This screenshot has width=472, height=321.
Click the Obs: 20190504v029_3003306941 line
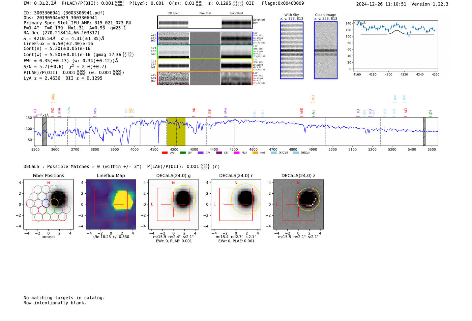point(60,18)
